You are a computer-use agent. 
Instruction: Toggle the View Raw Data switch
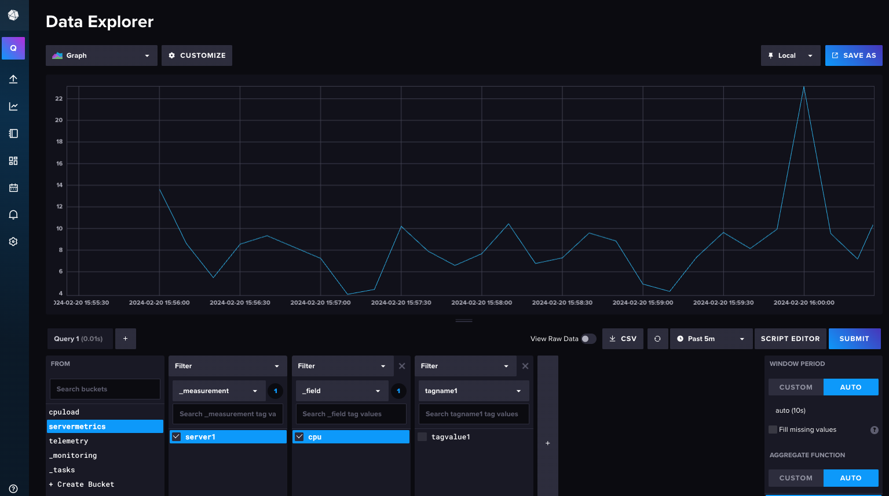tap(590, 339)
